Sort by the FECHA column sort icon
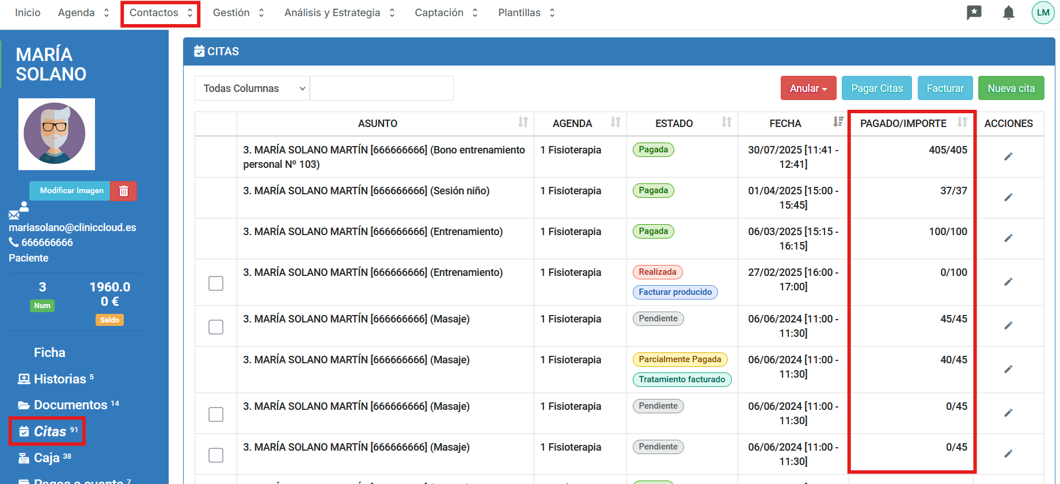 tap(838, 122)
